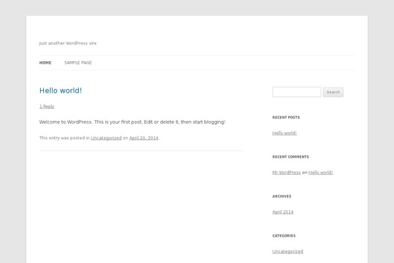Focus the sidebar search text field

tap(296, 92)
